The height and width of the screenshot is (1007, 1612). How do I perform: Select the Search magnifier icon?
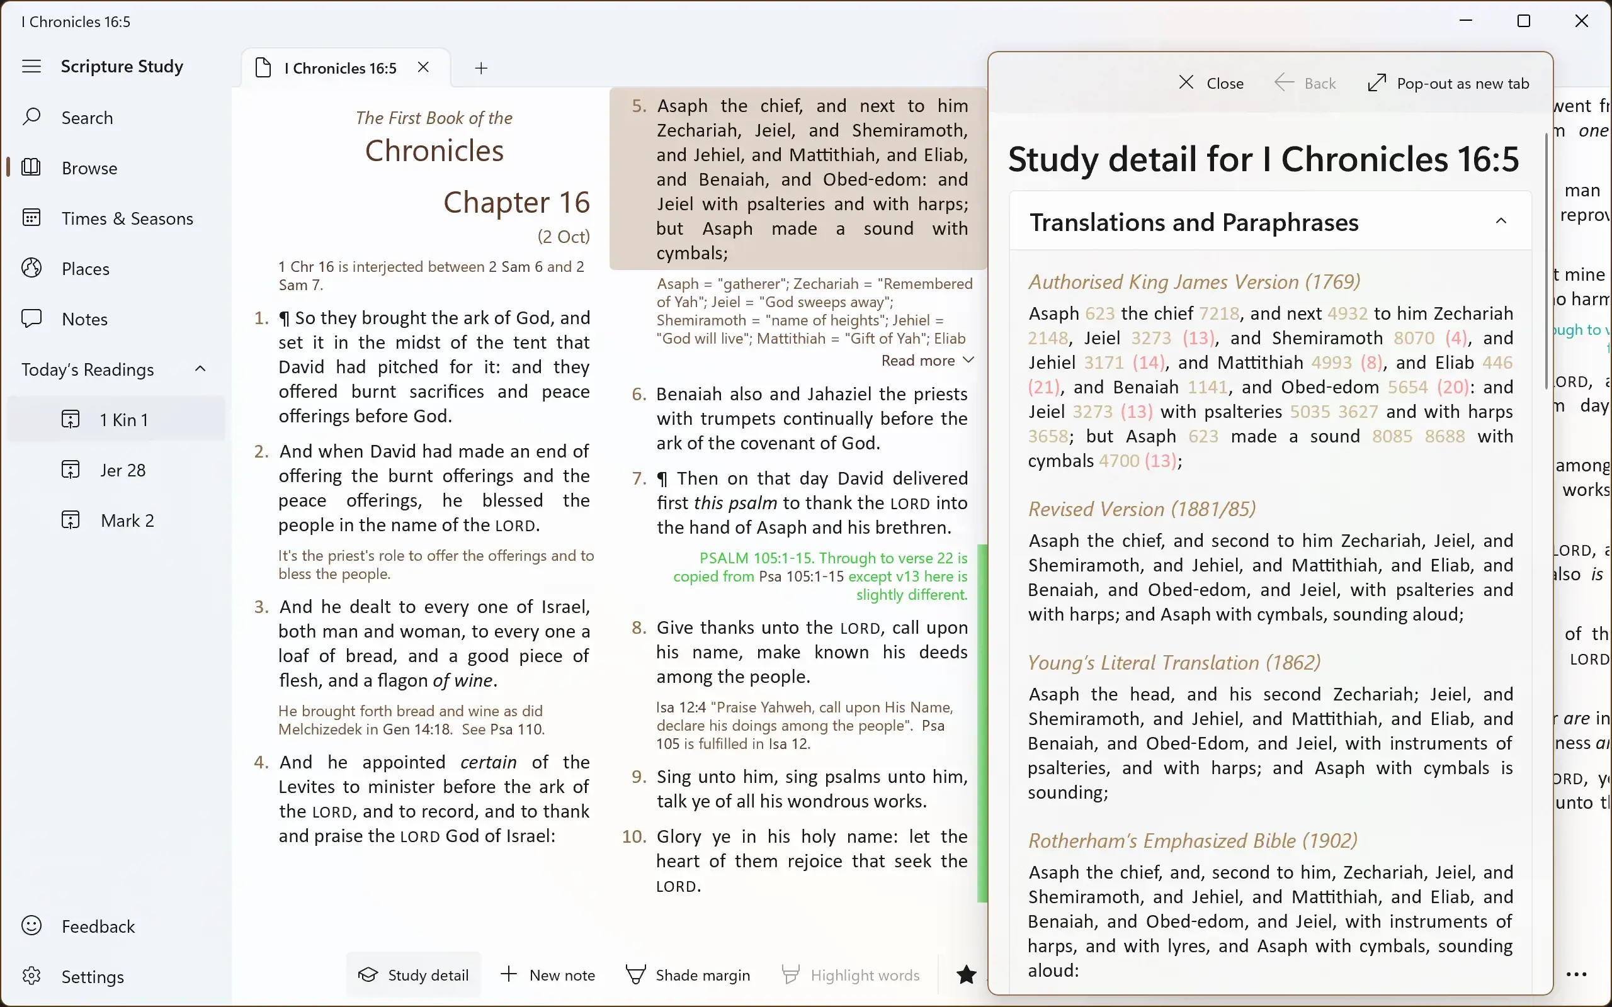32,116
